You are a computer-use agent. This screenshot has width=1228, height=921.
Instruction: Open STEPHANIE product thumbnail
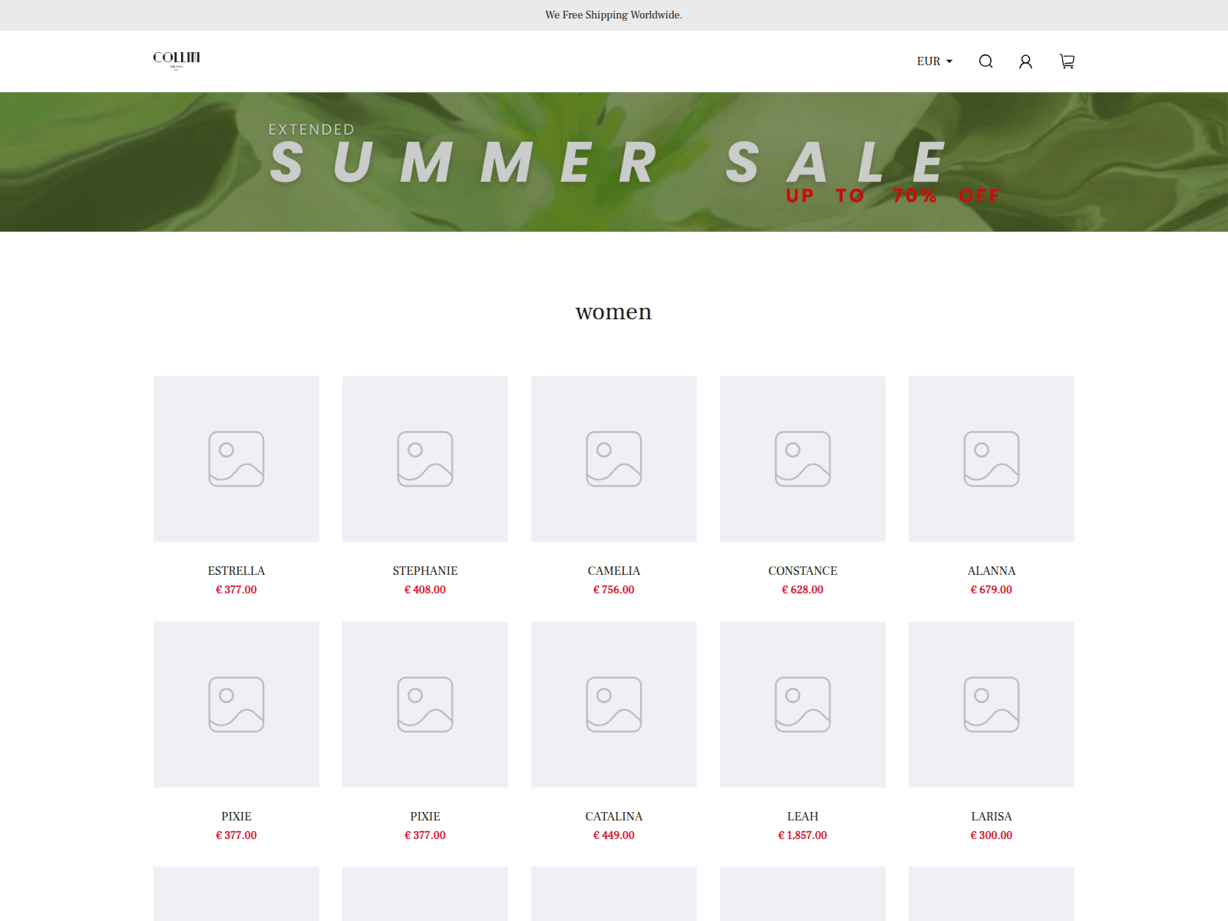(x=425, y=459)
